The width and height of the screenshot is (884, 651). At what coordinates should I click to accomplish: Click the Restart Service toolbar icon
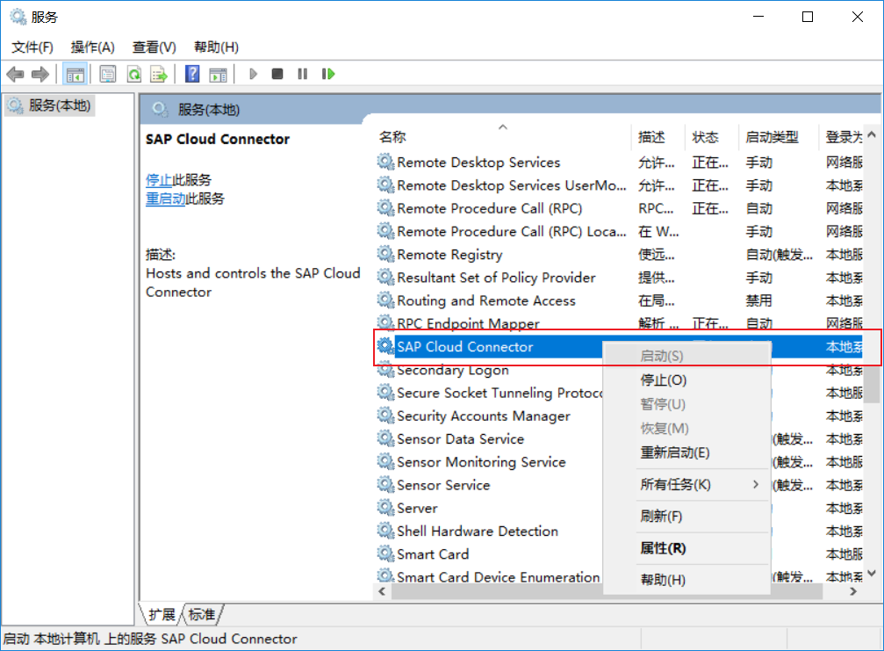click(x=328, y=74)
